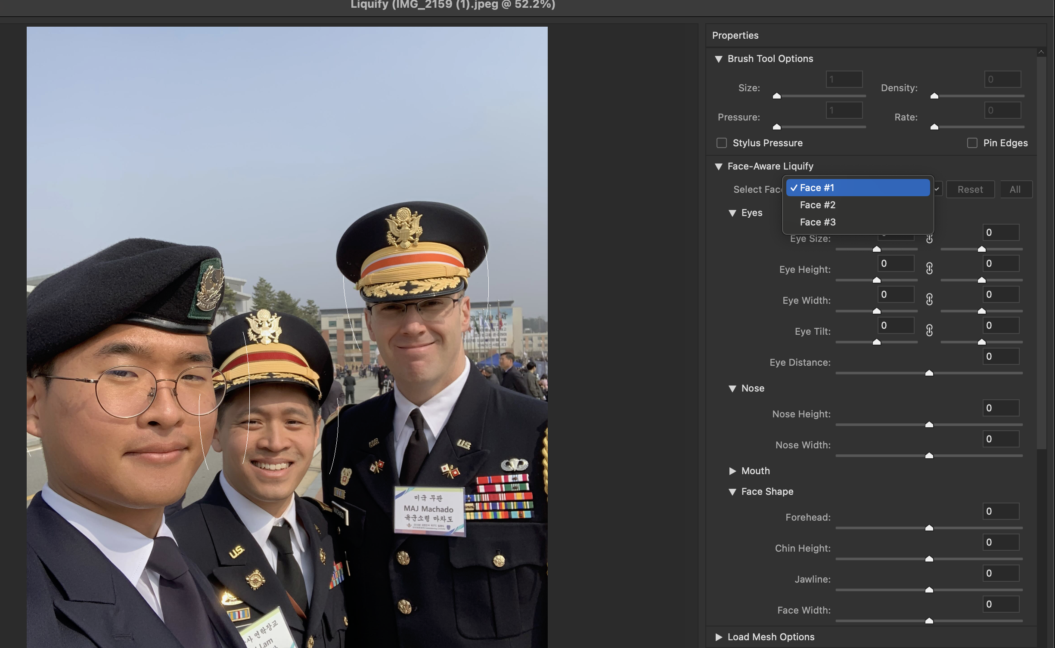Screen dimensions: 1055x648
Task: Expand the Mouth settings section
Action: (x=732, y=471)
